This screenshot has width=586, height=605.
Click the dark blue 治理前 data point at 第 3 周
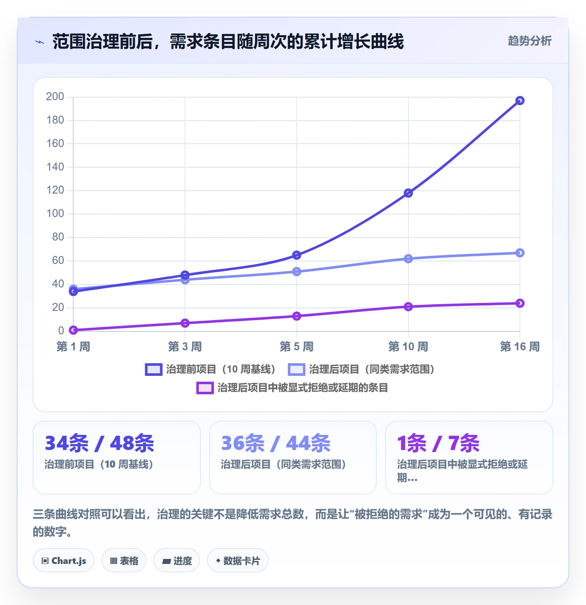[x=185, y=275]
